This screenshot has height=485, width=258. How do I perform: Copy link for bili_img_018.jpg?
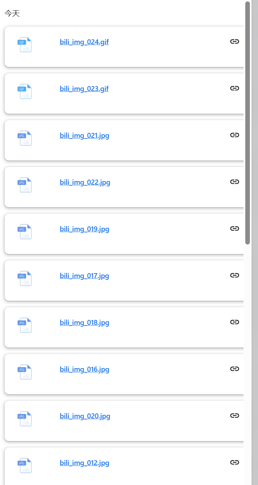pos(235,322)
